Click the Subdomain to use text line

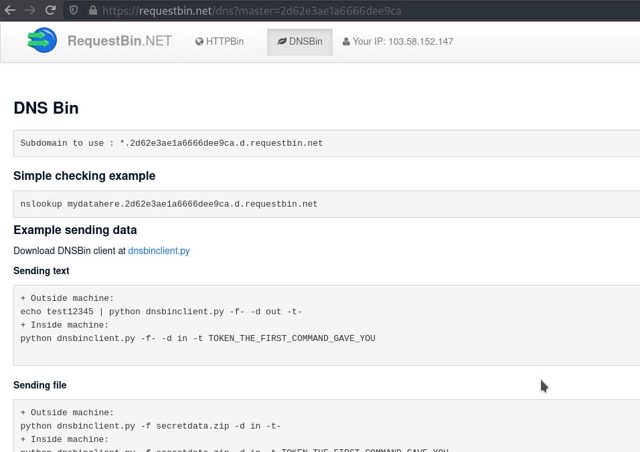[x=171, y=143]
